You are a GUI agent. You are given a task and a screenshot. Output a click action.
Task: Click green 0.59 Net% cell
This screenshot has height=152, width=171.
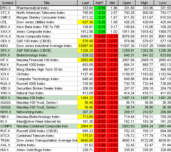coord(100,8)
